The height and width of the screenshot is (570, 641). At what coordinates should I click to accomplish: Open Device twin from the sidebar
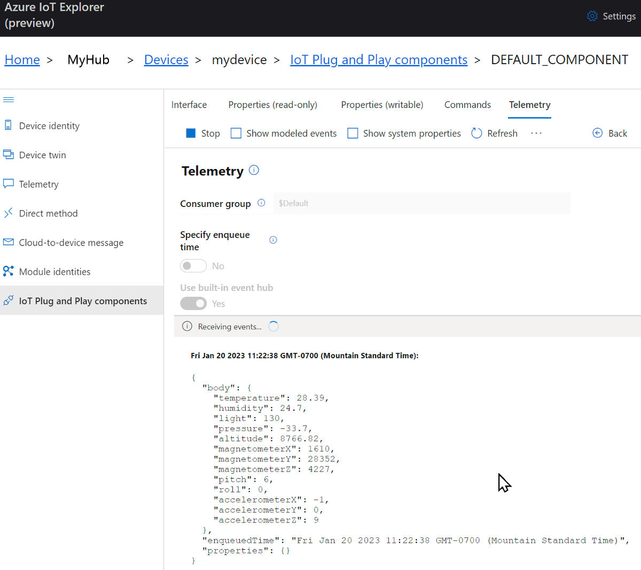click(x=8, y=155)
